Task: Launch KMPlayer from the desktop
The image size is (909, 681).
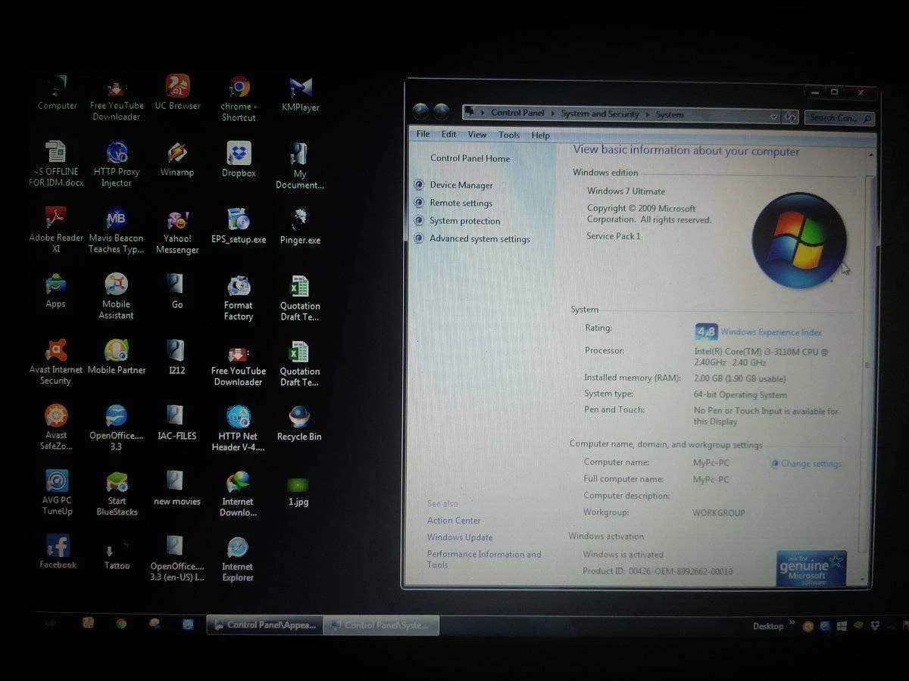Action: (300, 94)
